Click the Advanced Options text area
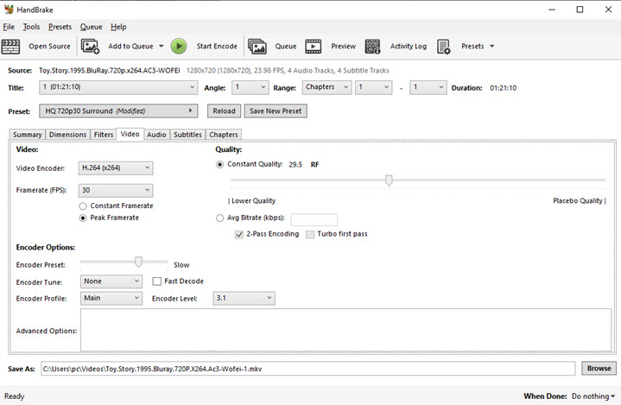Viewport: 621px width, 405px height. tap(345, 330)
